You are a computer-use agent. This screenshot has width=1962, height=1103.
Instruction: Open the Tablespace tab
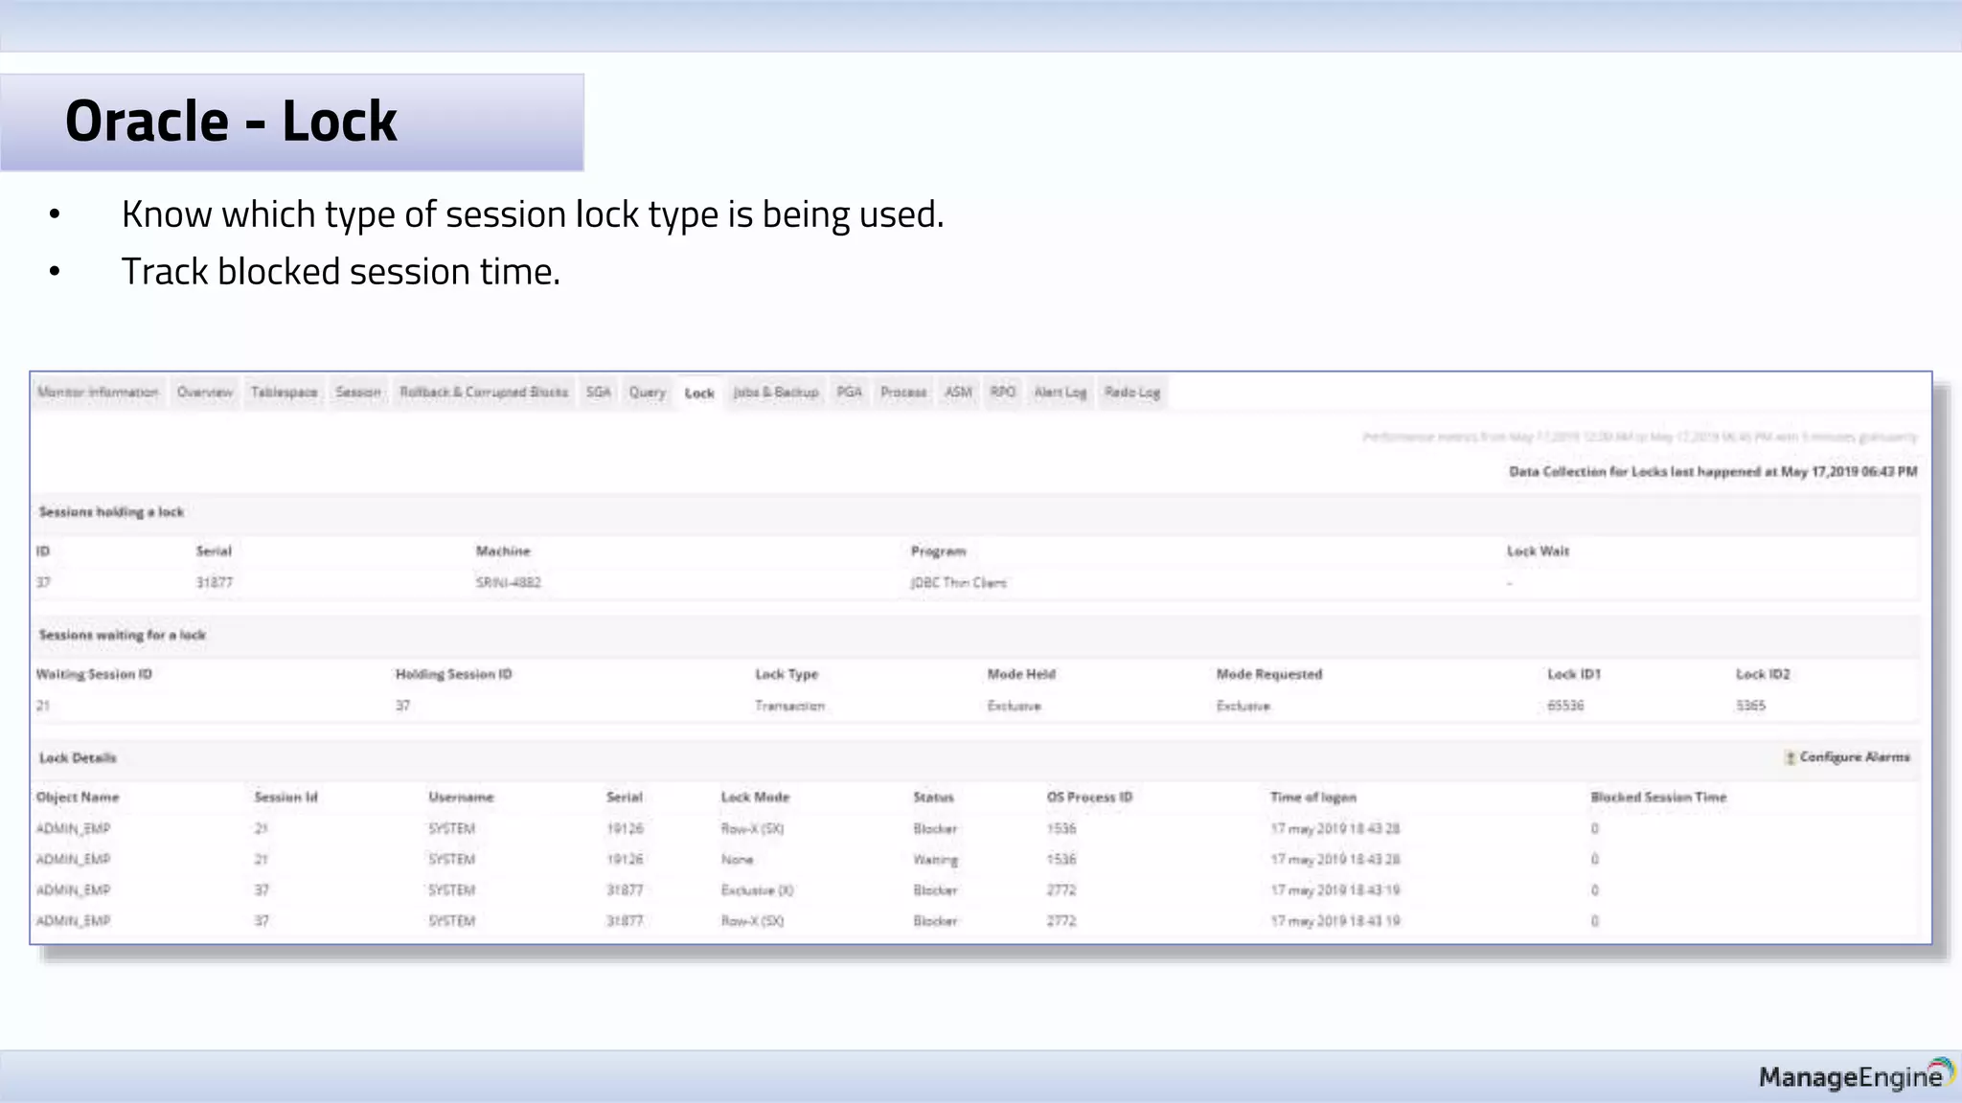(284, 393)
